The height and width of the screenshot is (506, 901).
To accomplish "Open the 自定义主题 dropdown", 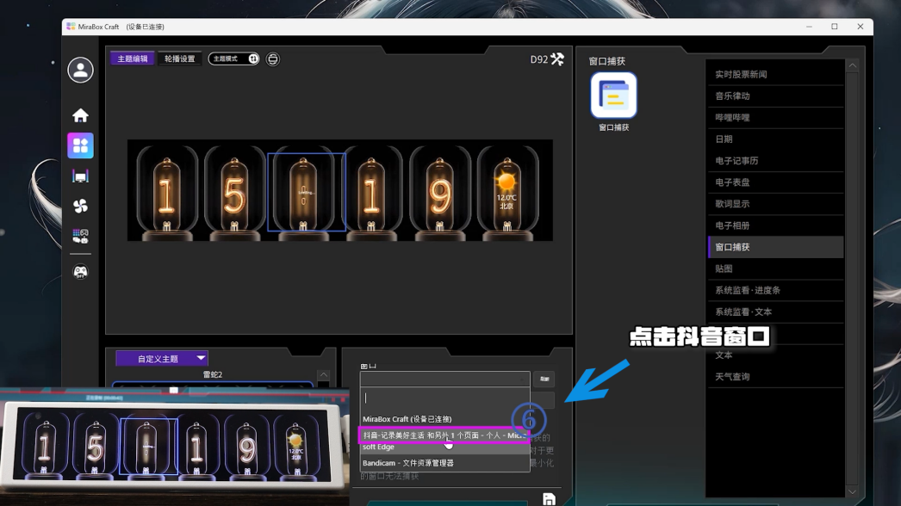I will [x=162, y=358].
